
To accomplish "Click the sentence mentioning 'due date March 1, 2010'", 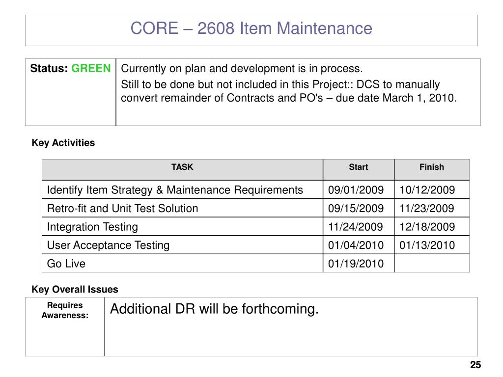I will pos(289,91).
